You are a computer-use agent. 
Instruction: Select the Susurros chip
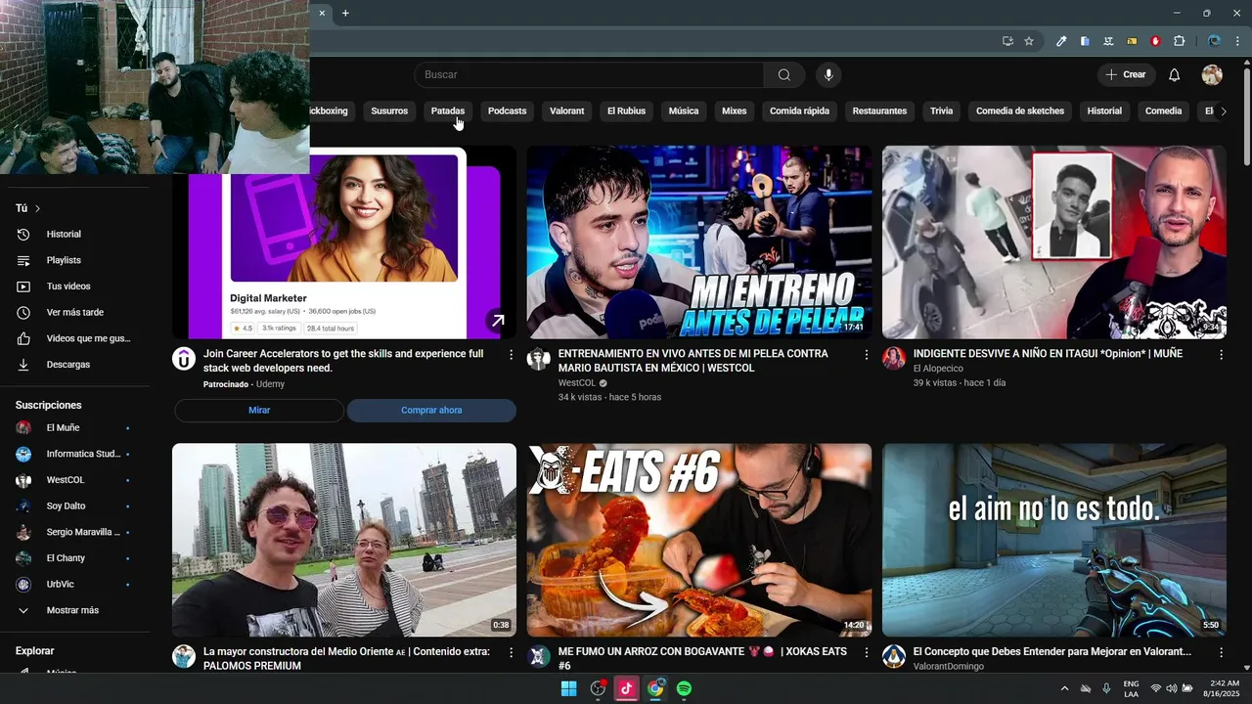(389, 111)
